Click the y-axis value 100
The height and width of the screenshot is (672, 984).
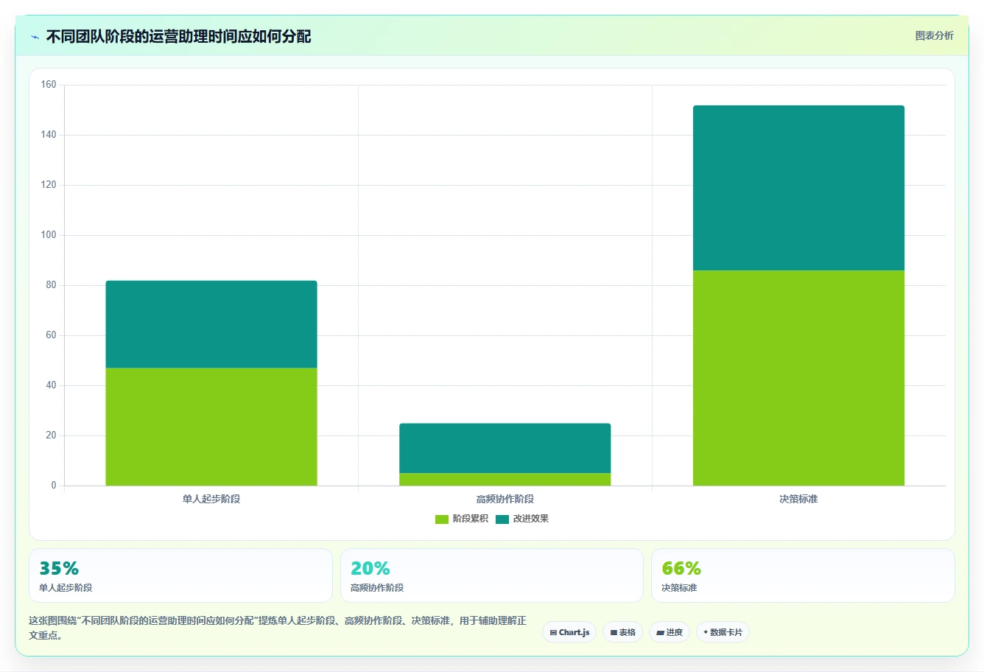[x=49, y=235]
